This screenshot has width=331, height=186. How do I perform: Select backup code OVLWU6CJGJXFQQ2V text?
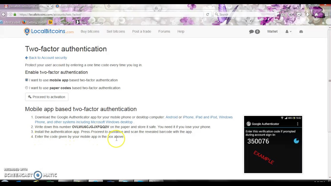(91, 127)
